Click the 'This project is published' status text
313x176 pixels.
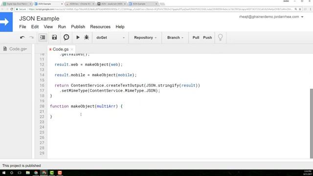coord(22,166)
